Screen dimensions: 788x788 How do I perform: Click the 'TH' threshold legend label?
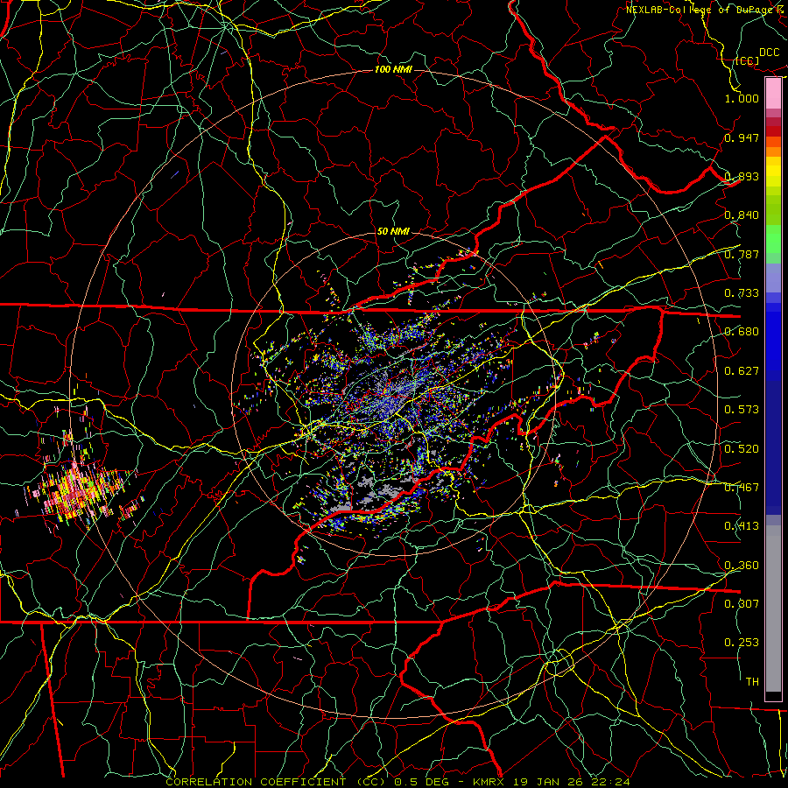point(752,682)
